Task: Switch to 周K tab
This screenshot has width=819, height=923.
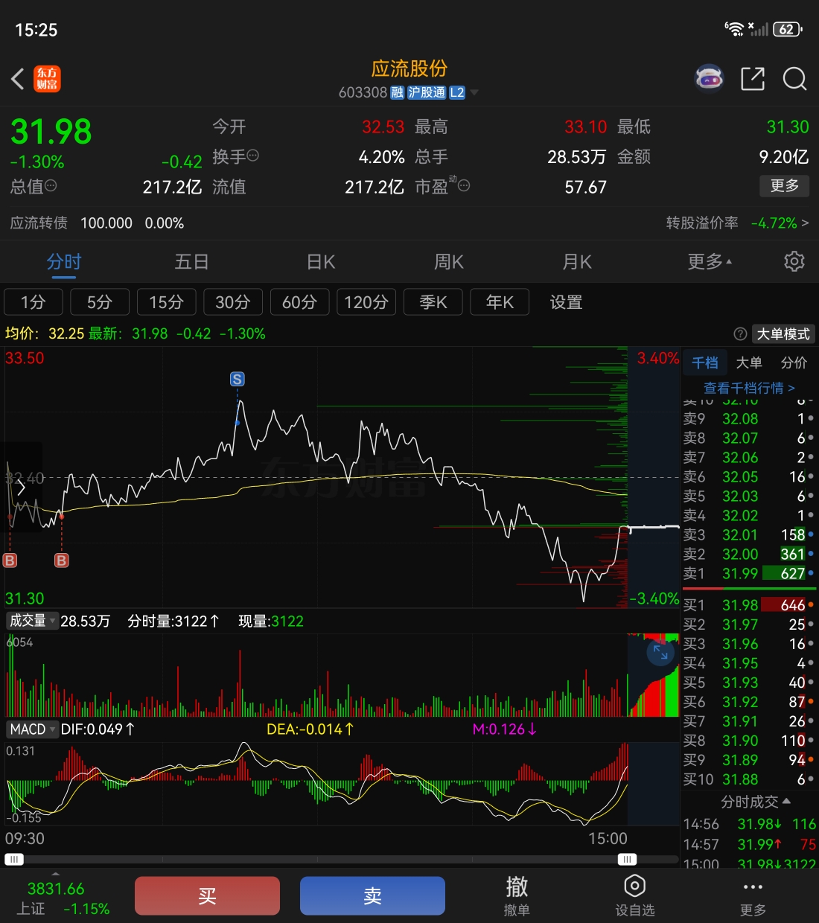Action: point(449,262)
